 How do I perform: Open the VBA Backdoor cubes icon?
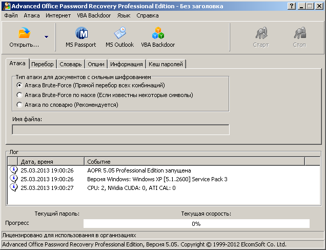(x=158, y=33)
